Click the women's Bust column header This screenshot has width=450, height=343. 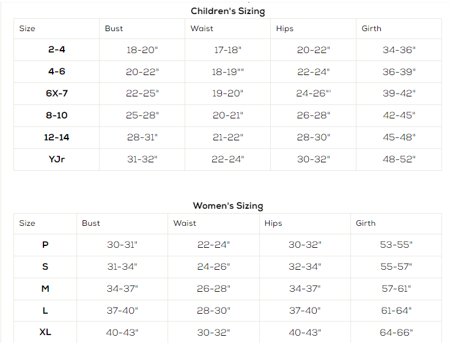[x=90, y=223]
